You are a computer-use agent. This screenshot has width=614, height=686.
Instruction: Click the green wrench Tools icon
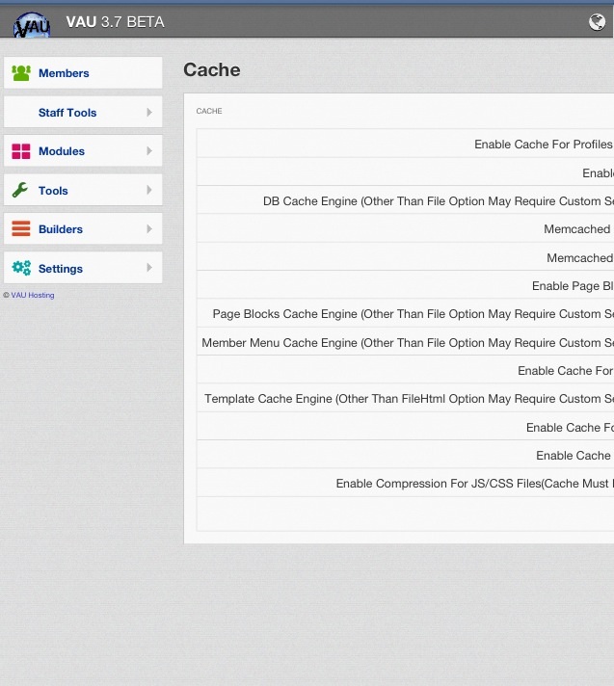coord(21,191)
